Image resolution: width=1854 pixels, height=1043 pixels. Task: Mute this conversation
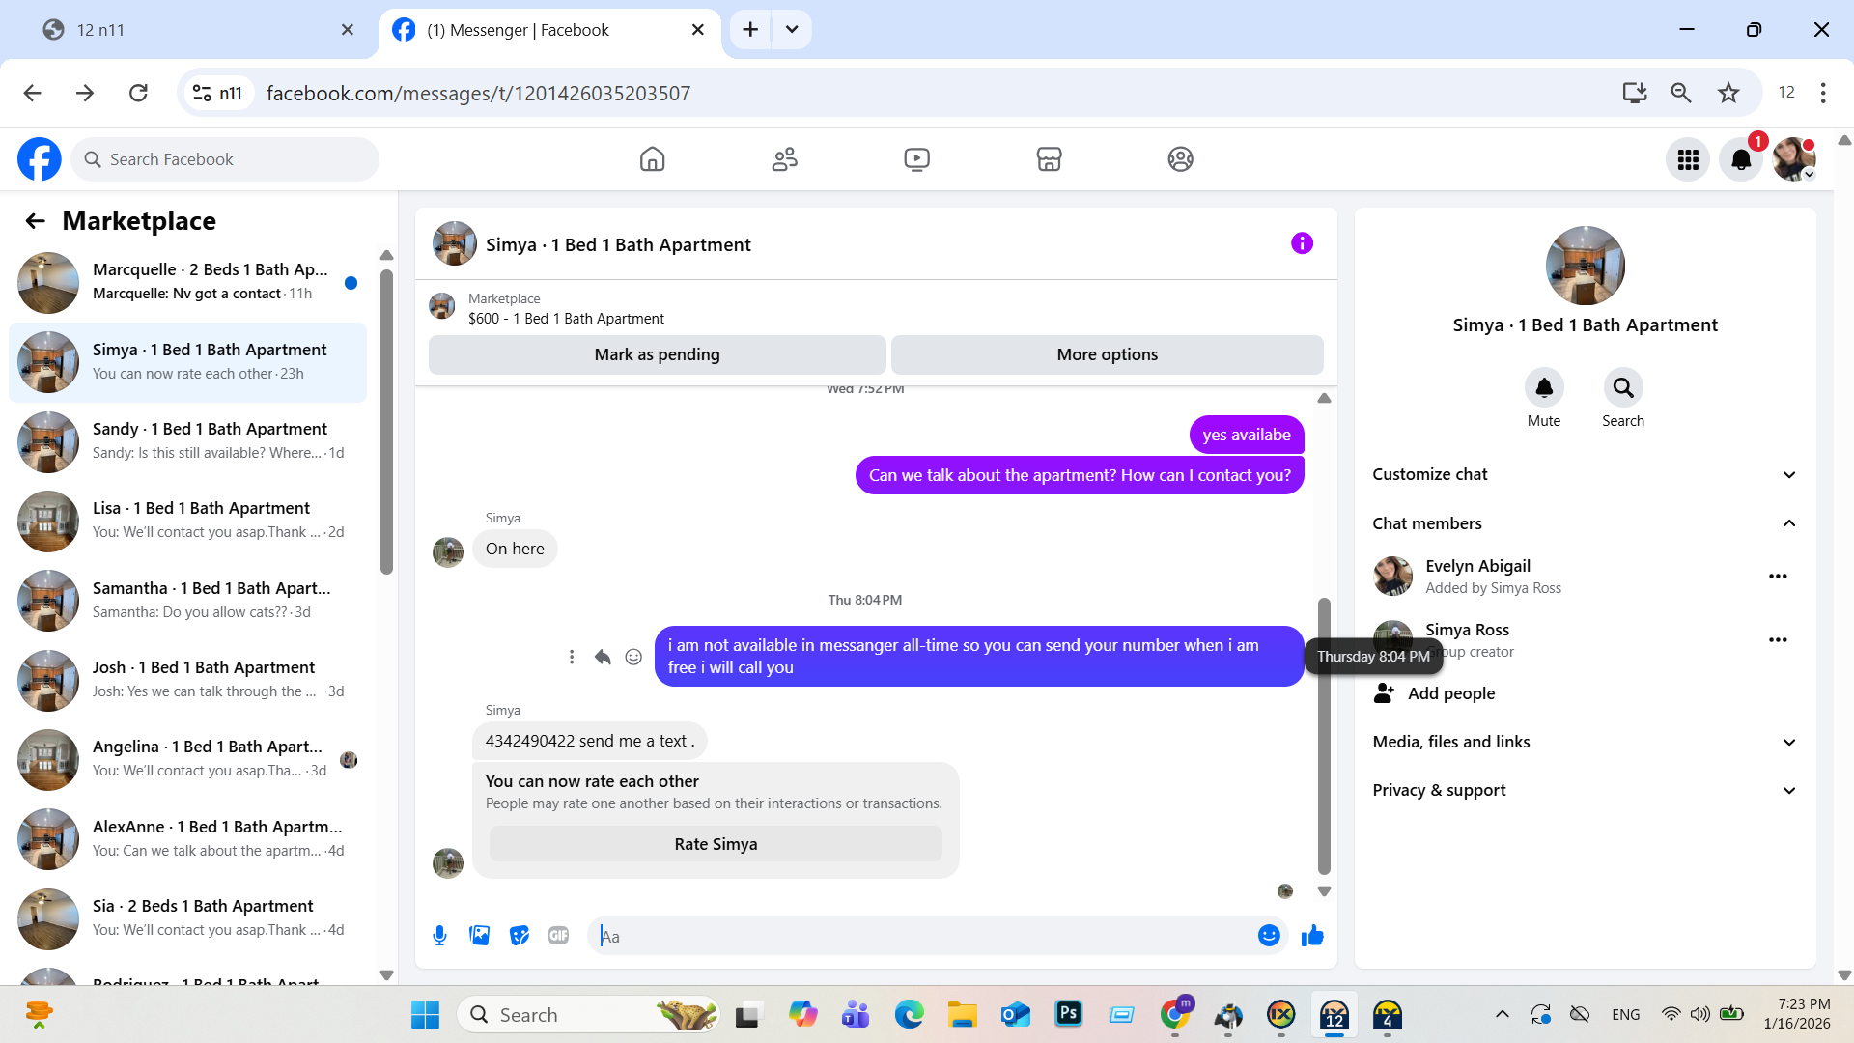click(x=1543, y=388)
